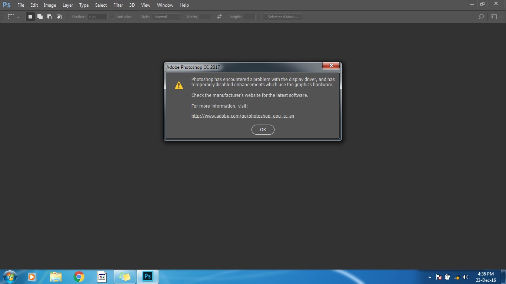Open the Select menu
The height and width of the screenshot is (284, 506).
tap(101, 5)
